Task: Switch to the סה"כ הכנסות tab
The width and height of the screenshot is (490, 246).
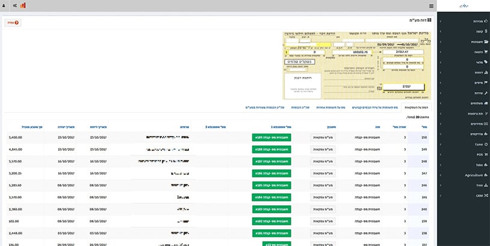Action: click(300, 108)
